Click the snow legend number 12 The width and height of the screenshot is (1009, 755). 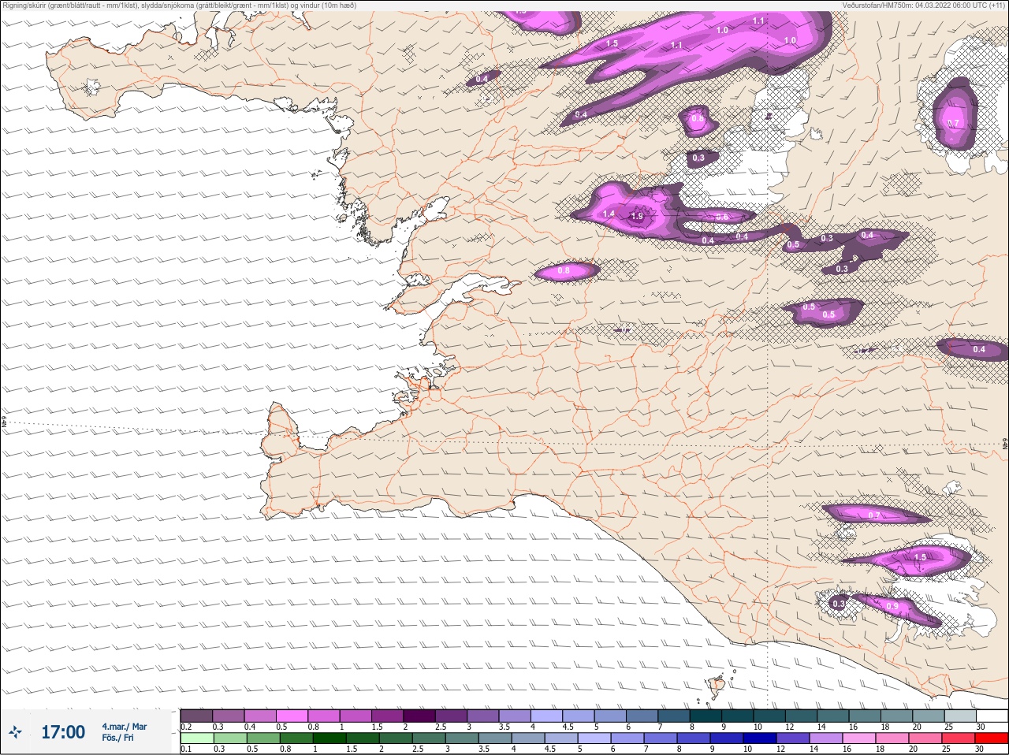789,727
